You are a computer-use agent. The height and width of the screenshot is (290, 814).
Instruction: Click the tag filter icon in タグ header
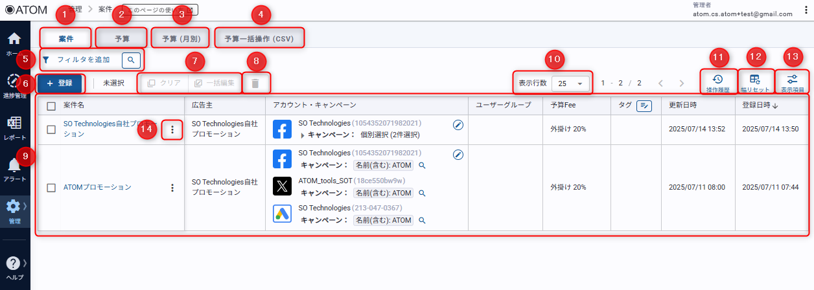644,106
